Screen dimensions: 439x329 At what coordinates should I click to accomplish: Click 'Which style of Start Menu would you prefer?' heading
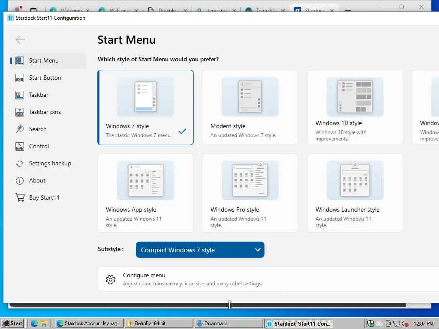(x=158, y=59)
